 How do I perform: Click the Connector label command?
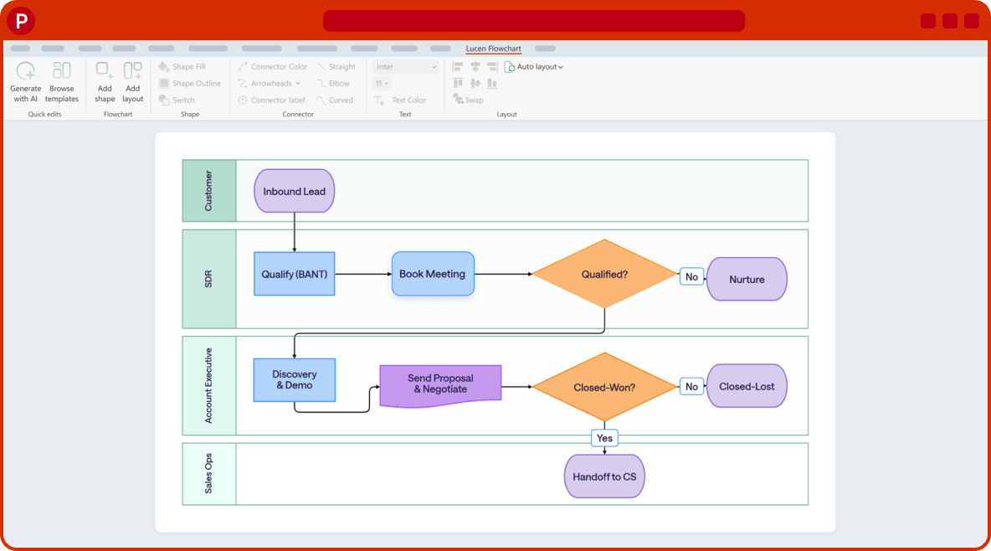pyautogui.click(x=272, y=100)
